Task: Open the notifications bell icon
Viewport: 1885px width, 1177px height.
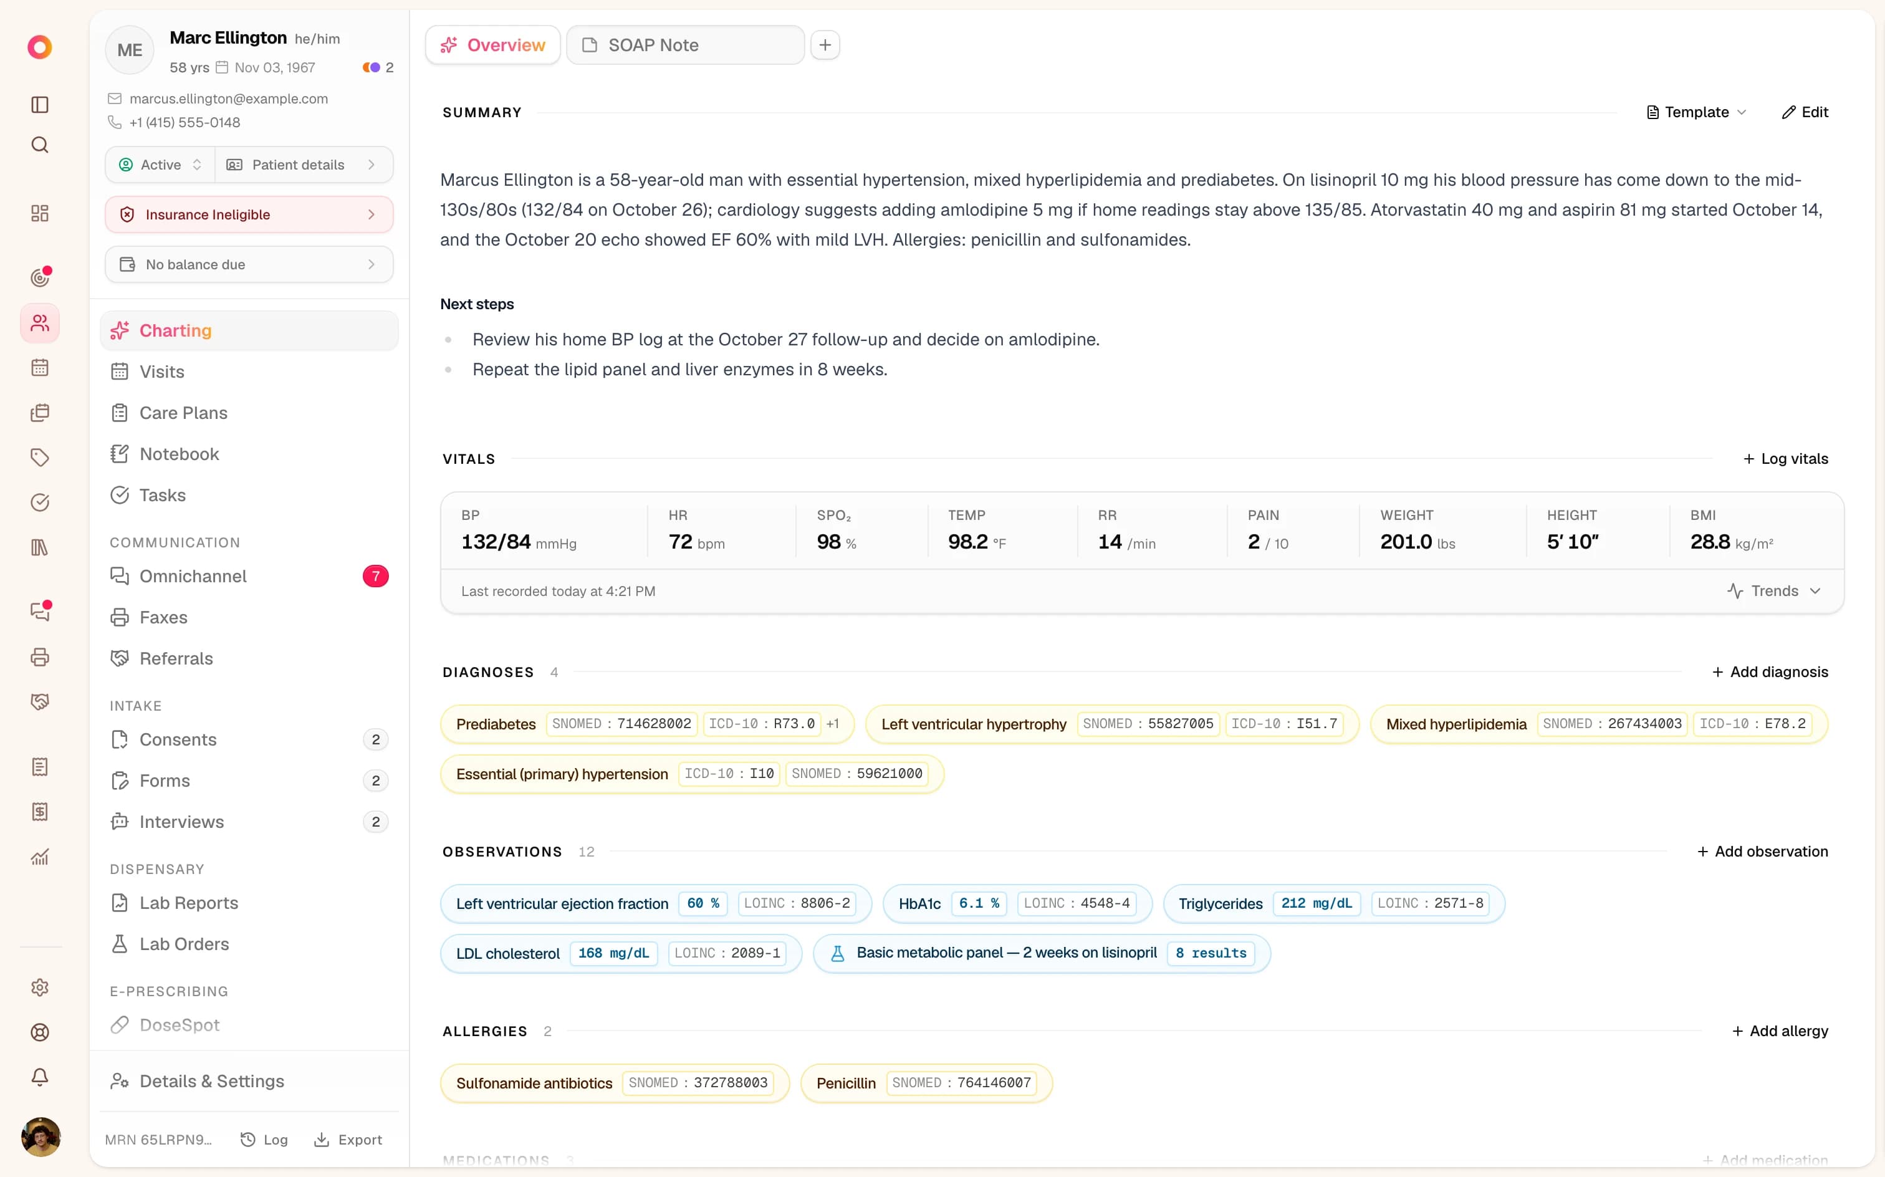Action: point(40,1077)
